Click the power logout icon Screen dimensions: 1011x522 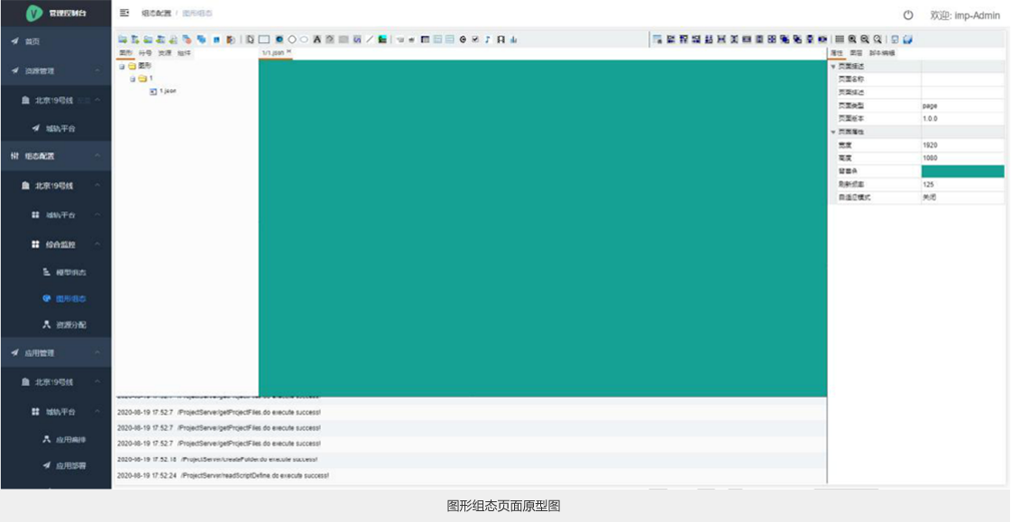point(908,15)
